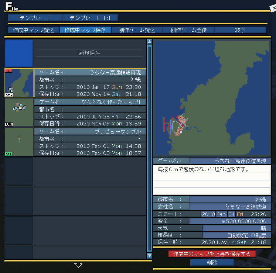Click the large Okinawa map preview
Screen dimensions: 276x273
point(212,98)
